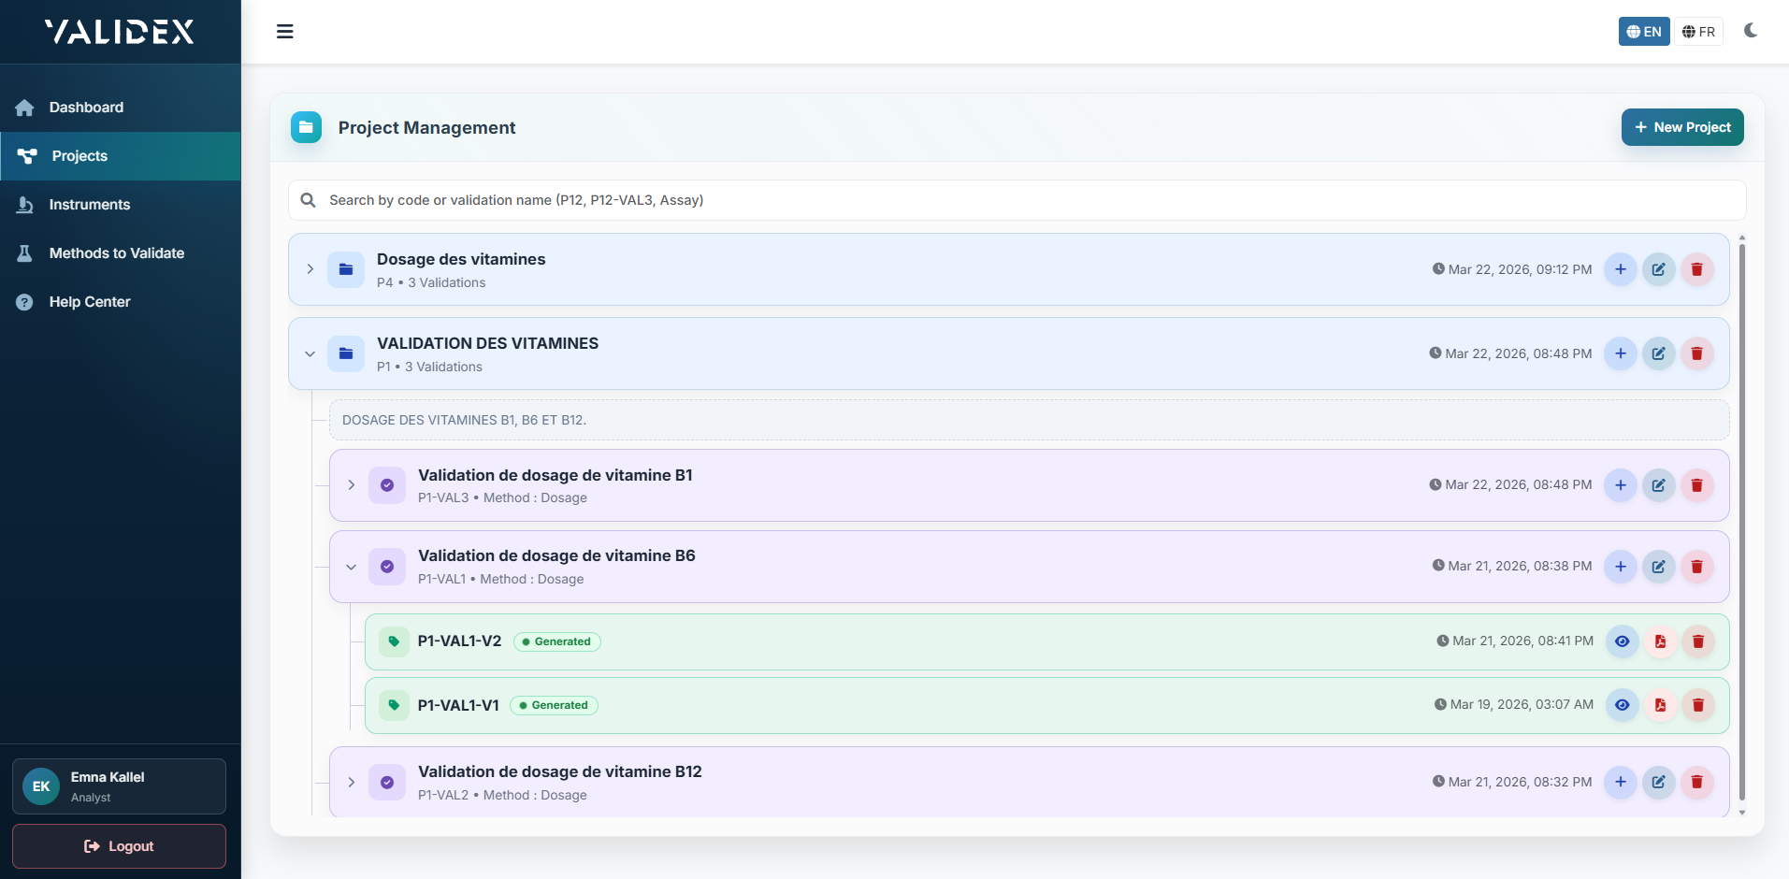Create a New Project
1789x879 pixels.
(1681, 127)
